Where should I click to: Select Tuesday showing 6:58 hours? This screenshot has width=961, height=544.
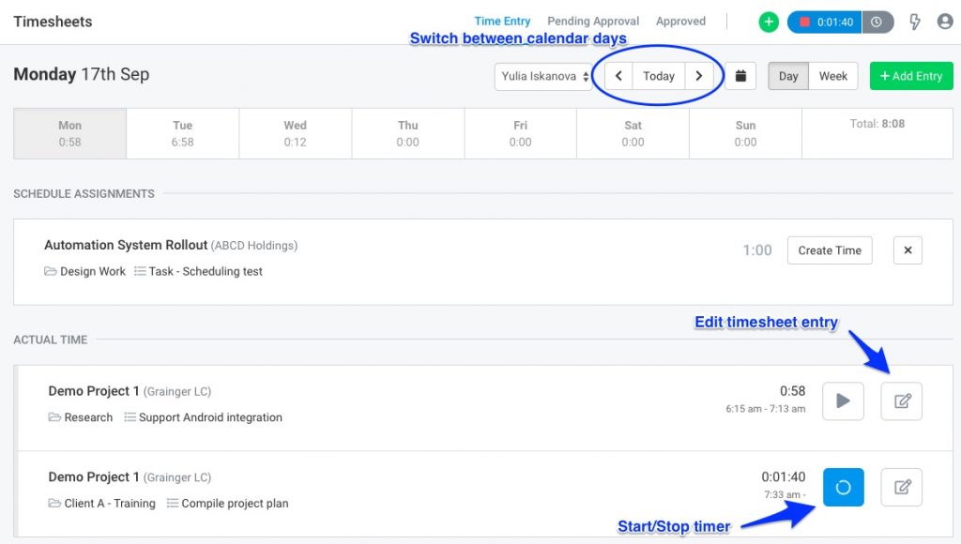pyautogui.click(x=182, y=132)
